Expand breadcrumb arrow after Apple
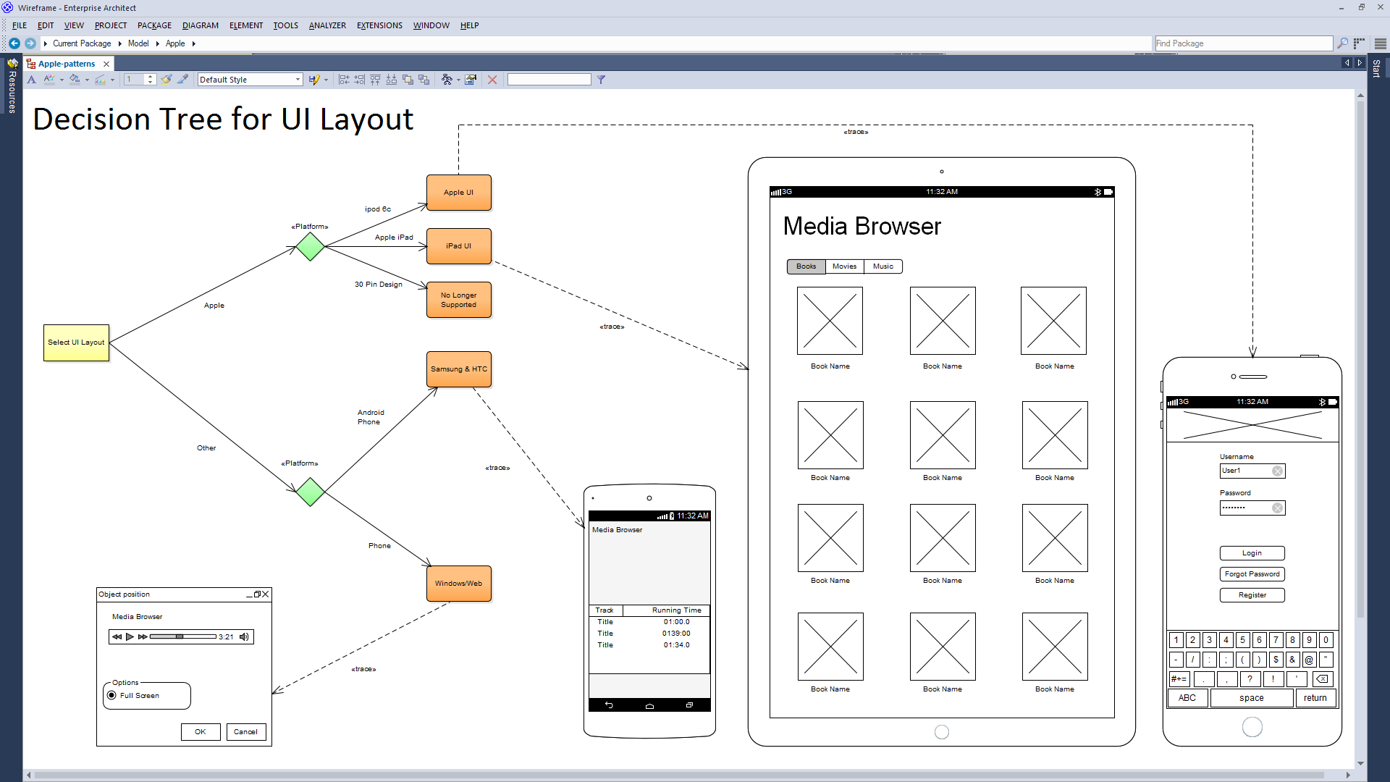 point(194,43)
